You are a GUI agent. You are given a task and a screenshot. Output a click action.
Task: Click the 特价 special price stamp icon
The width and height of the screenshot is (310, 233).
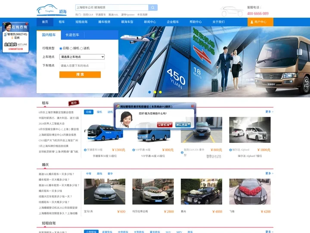pyautogui.click(x=74, y=103)
